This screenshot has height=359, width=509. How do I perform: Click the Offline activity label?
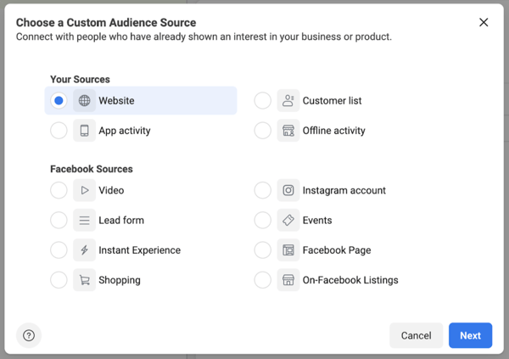pyautogui.click(x=334, y=131)
